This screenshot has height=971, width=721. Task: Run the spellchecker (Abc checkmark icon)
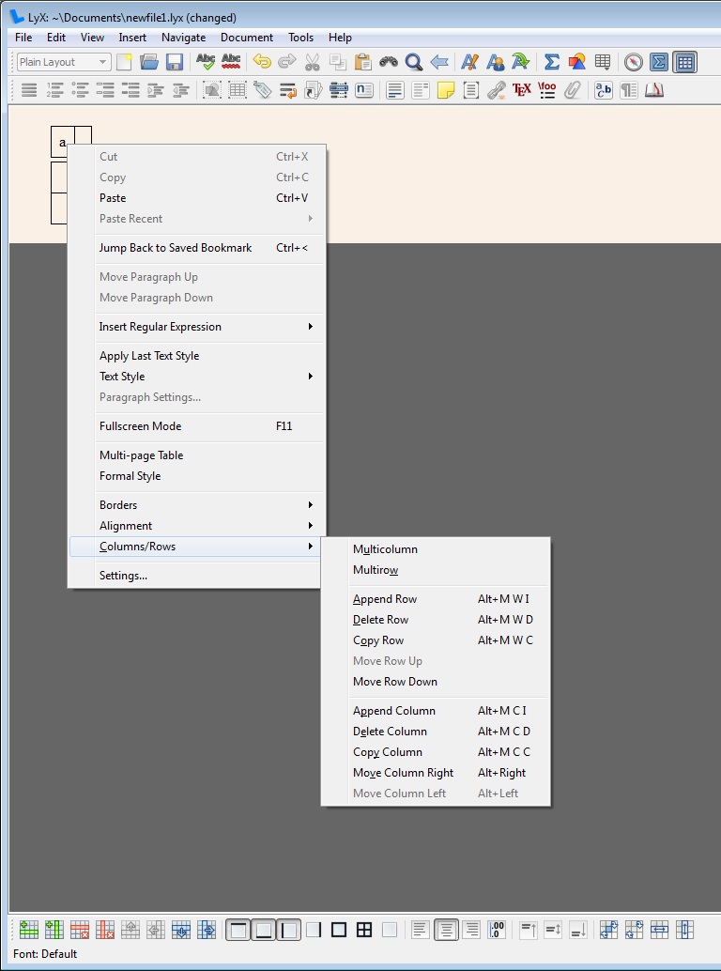[x=206, y=62]
